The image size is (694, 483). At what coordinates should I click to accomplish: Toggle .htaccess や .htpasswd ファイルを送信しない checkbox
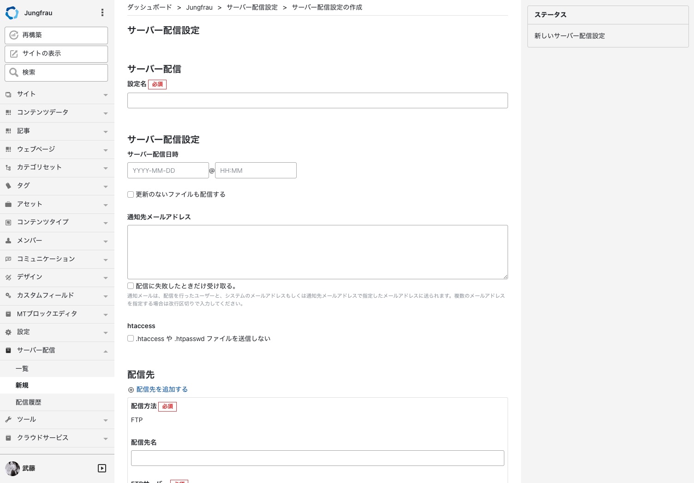click(x=131, y=338)
